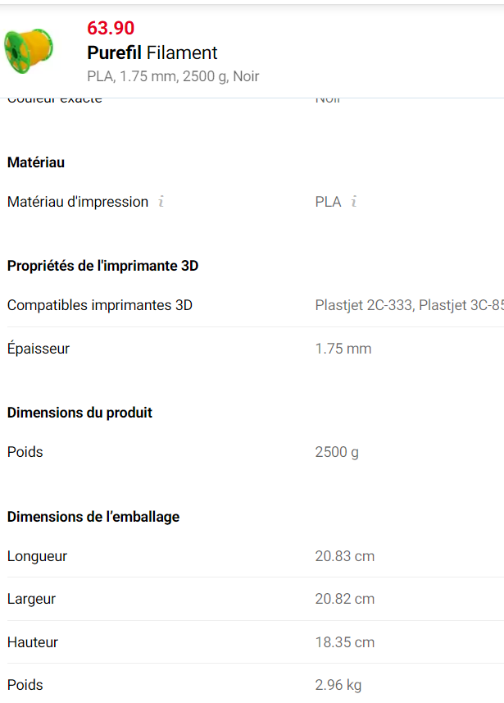504x703 pixels.
Task: Click the Dimensions du produit heading
Action: tap(79, 413)
